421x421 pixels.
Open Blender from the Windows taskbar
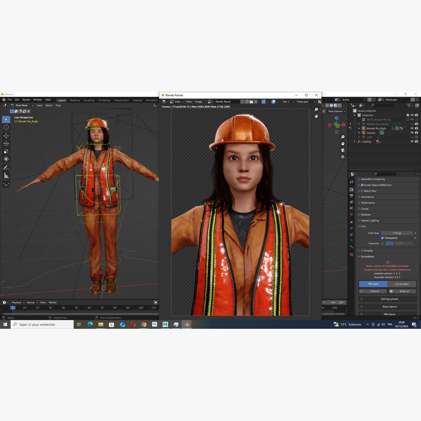click(187, 324)
